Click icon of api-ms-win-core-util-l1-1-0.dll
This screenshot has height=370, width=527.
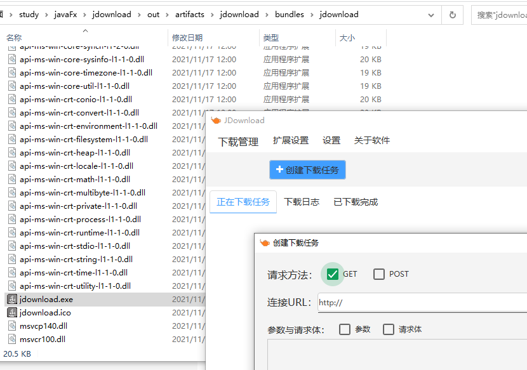pyautogui.click(x=12, y=86)
